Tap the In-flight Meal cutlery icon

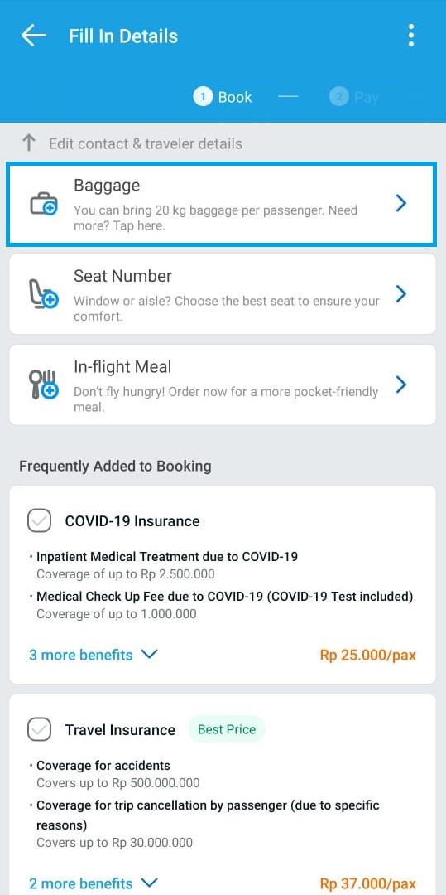pos(43,385)
